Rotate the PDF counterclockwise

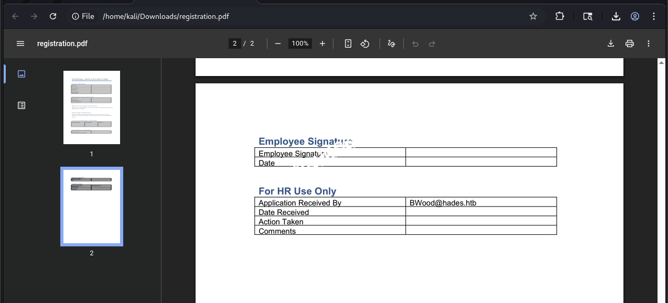coord(365,44)
